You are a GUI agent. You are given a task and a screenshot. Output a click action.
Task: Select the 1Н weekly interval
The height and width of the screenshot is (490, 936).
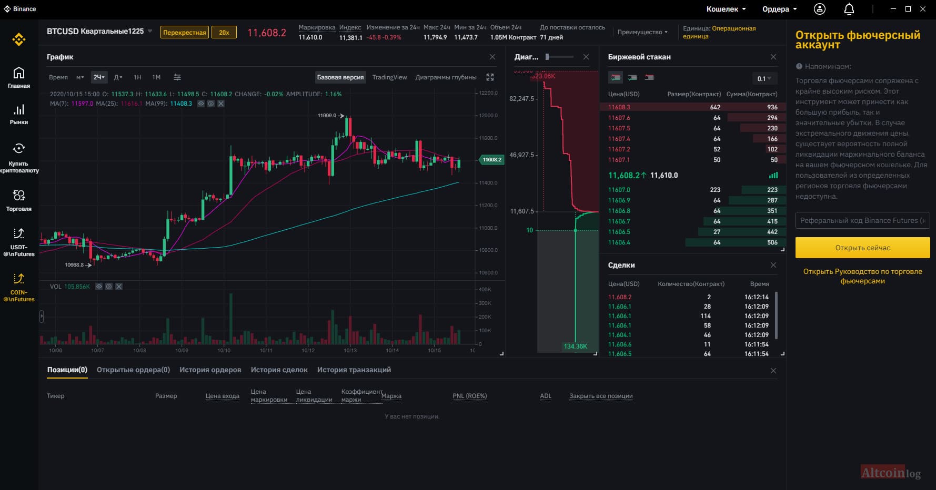[x=137, y=77]
